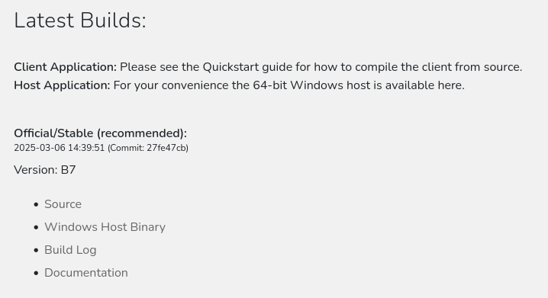Image resolution: width=548 pixels, height=298 pixels.
Task: Click the bullet next to Documentation
Action: (36, 273)
